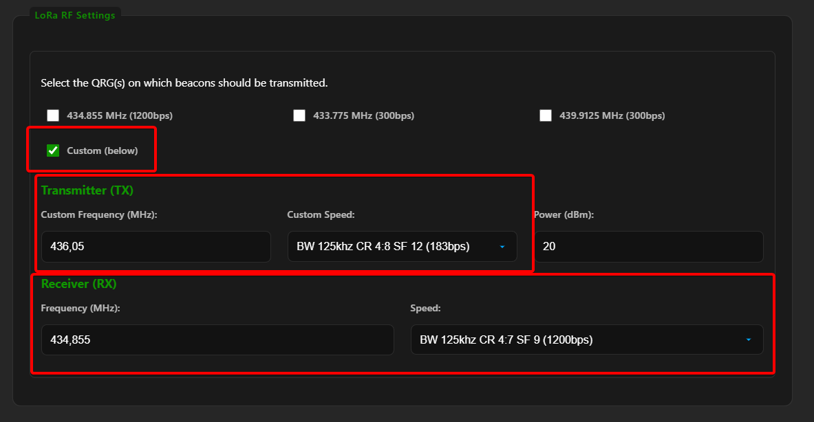Click the "439.9125 MHz (300bps)" label text
The height and width of the screenshot is (422, 814).
click(x=612, y=115)
